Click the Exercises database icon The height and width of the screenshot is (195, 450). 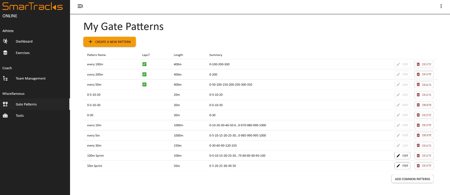(5, 53)
